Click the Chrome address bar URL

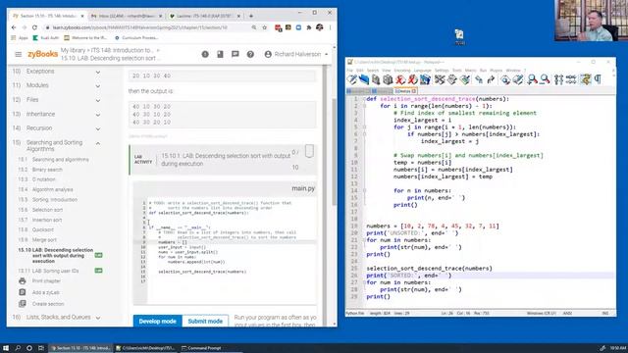(139, 27)
